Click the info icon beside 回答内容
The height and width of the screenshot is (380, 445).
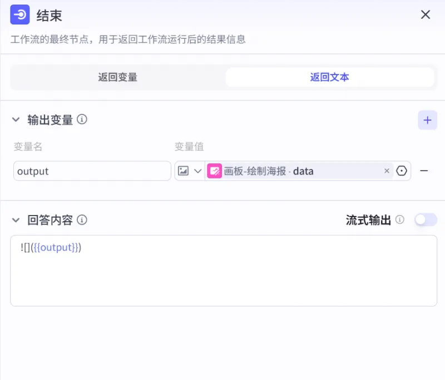[82, 220]
